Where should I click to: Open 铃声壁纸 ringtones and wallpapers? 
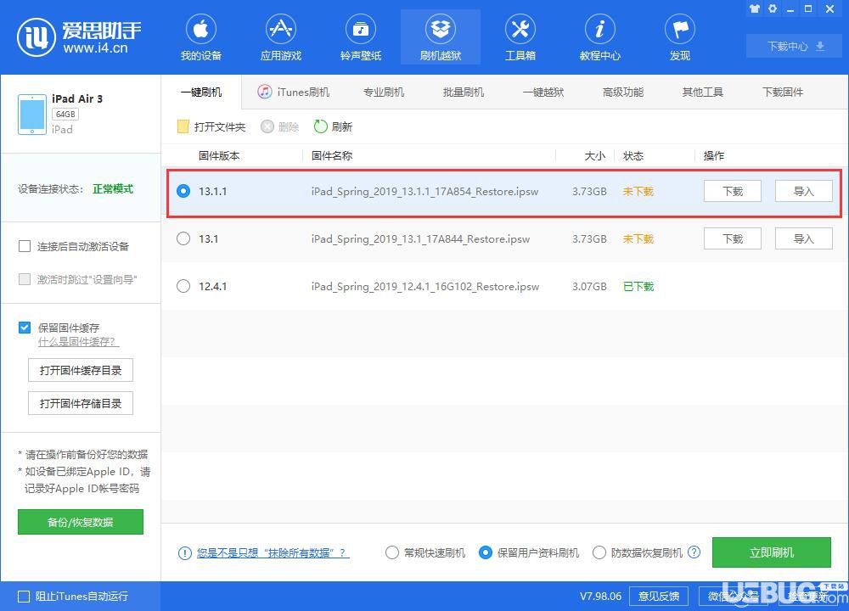click(x=361, y=38)
